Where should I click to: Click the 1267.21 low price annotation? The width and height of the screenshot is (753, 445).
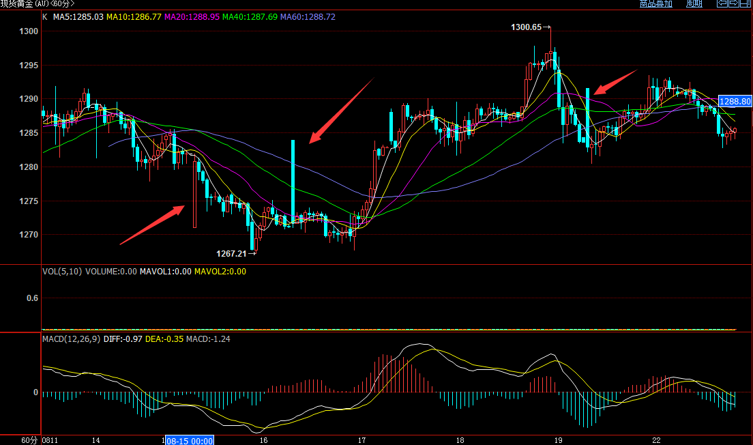(231, 253)
